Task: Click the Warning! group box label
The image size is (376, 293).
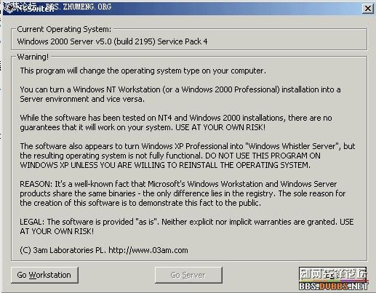Action: tap(33, 57)
